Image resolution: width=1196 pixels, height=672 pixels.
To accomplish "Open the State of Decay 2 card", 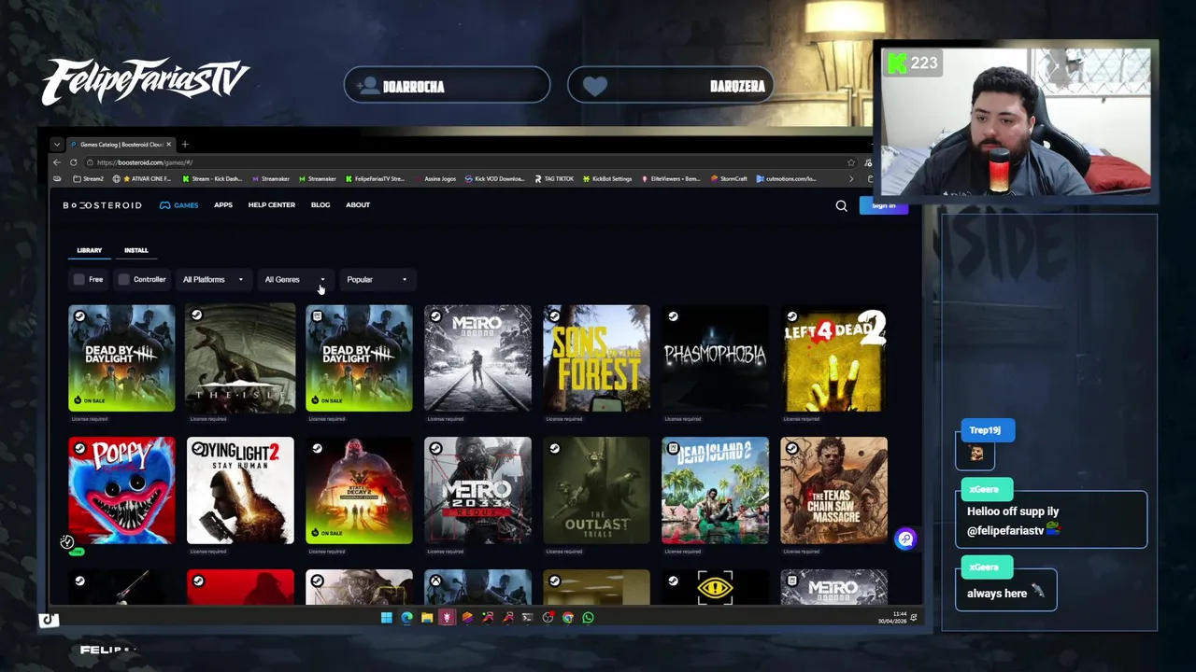I will click(359, 491).
